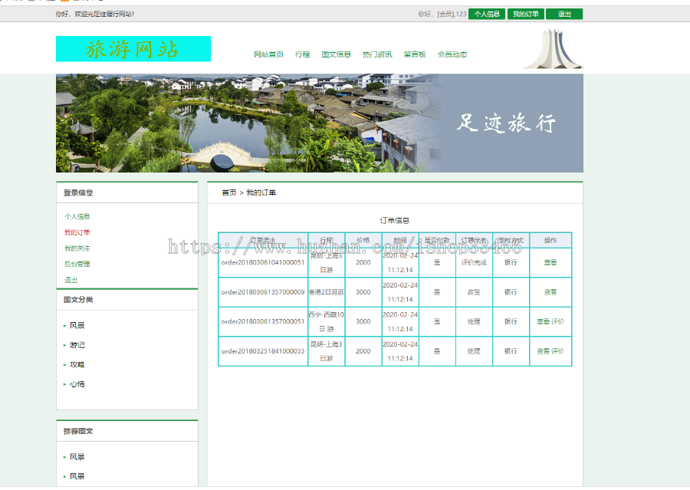Click the site favicon in the browser tab

[5, 3]
